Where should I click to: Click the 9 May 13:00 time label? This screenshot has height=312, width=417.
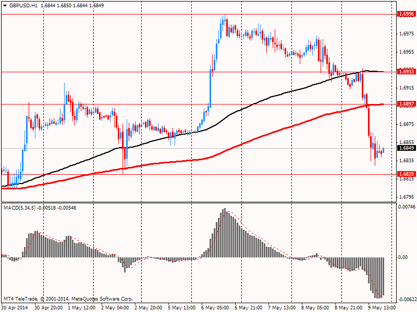(382, 308)
